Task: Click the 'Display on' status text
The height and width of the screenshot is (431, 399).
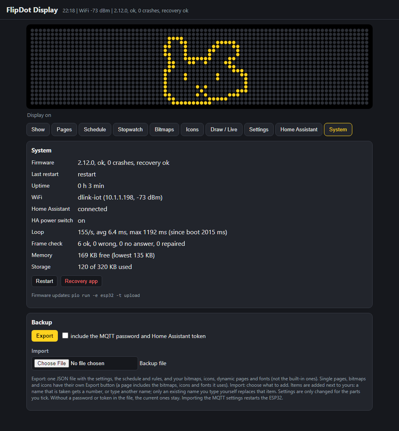Action: coord(39,115)
